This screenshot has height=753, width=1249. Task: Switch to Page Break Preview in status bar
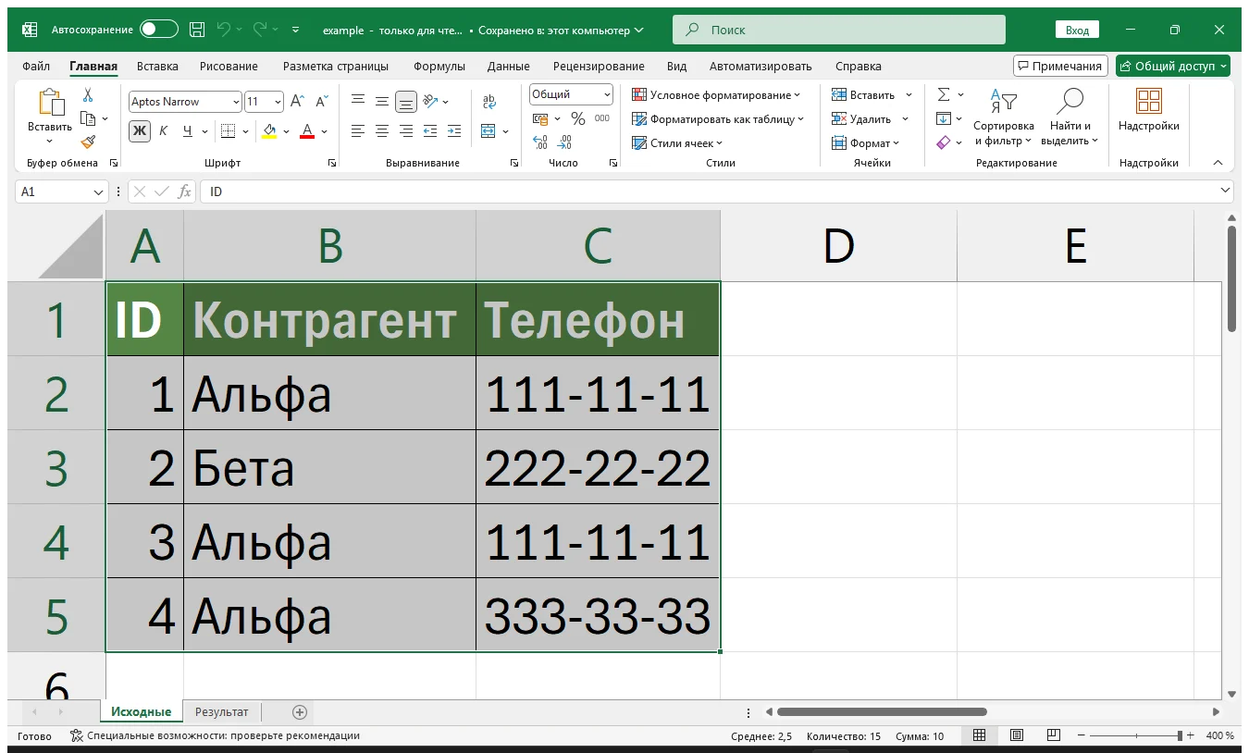[x=1053, y=735]
